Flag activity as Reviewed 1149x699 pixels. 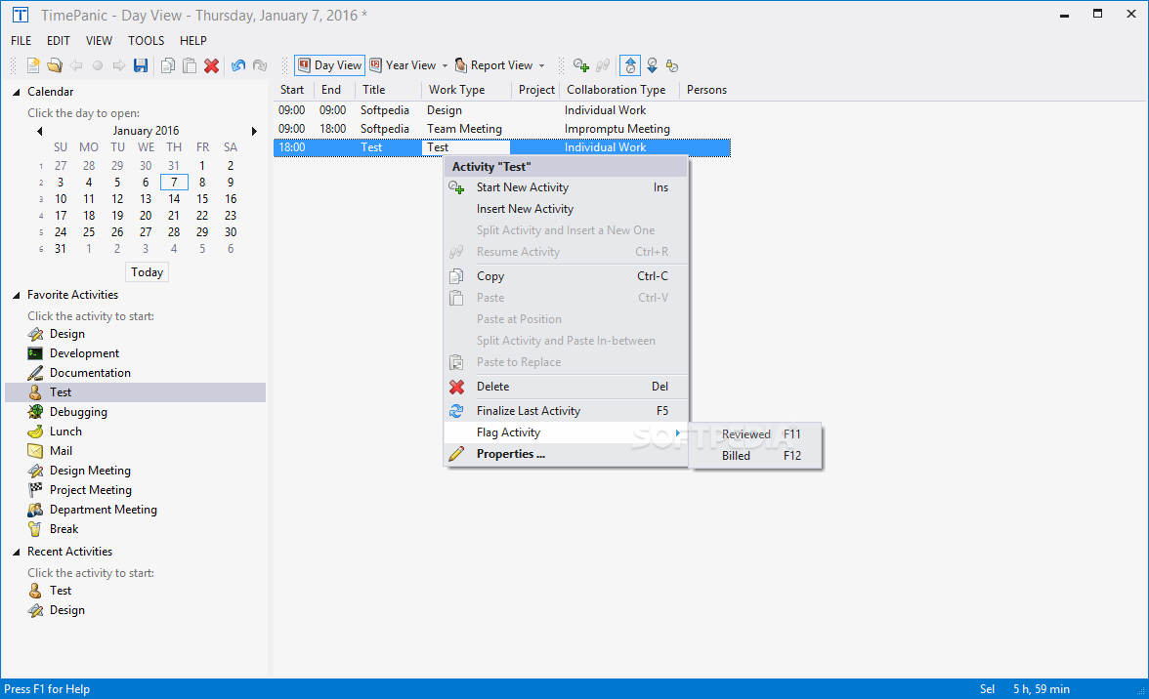tap(754, 434)
